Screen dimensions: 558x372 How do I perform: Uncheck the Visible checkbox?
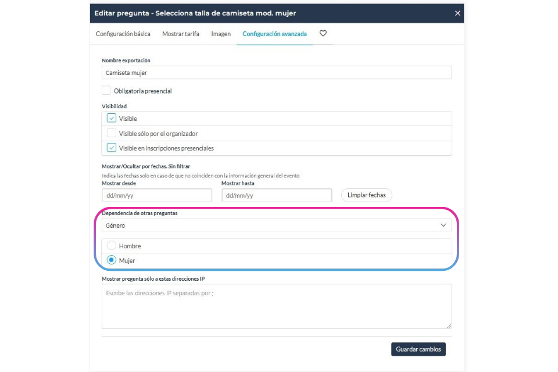112,118
